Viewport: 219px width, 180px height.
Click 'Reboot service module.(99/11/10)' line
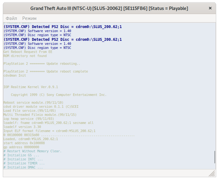(33, 102)
